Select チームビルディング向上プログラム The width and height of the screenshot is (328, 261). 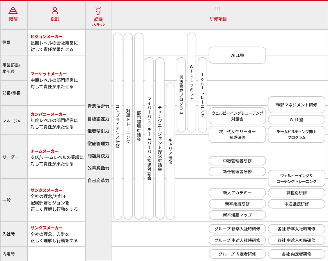(297, 134)
